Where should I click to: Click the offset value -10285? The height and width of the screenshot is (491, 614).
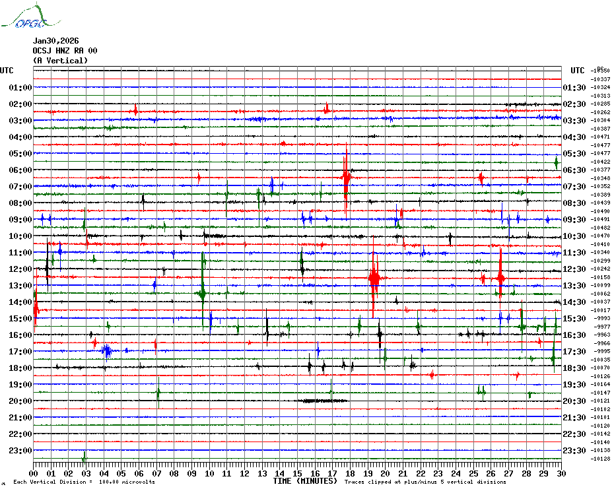[x=600, y=104]
